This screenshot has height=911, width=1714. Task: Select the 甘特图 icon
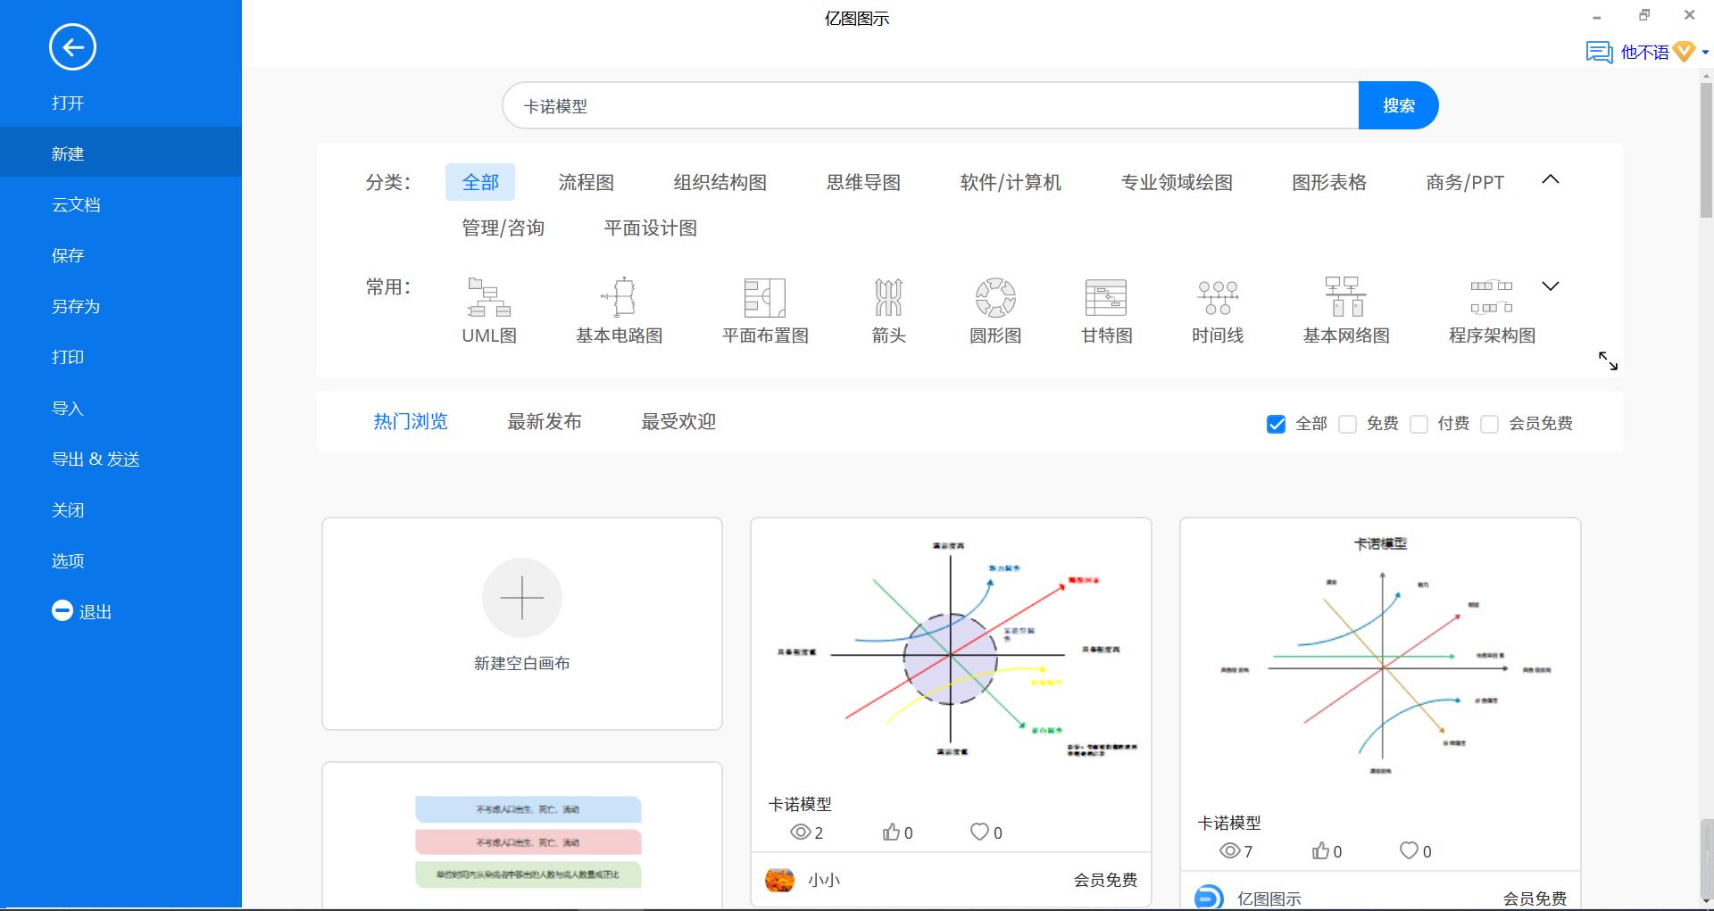click(x=1105, y=299)
